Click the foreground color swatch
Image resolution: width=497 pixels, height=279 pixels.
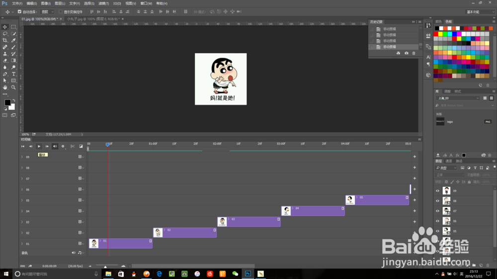click(7, 103)
